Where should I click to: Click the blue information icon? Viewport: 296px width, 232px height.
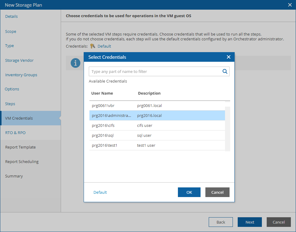click(75, 63)
